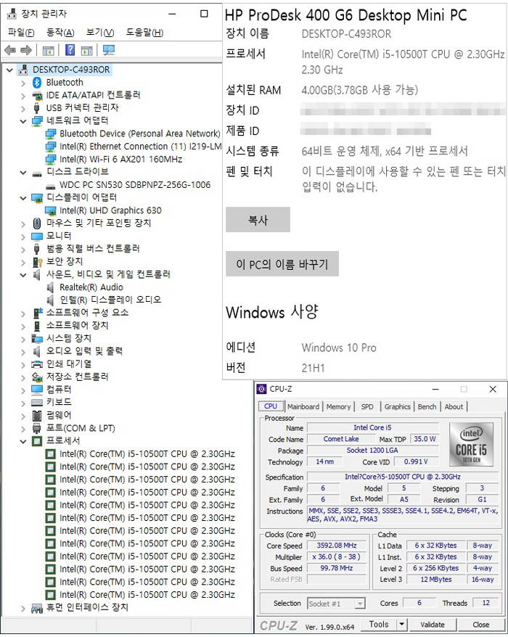Select 인텔(R) 디스플레이 오디오 device
508x637 pixels.
pyautogui.click(x=110, y=300)
